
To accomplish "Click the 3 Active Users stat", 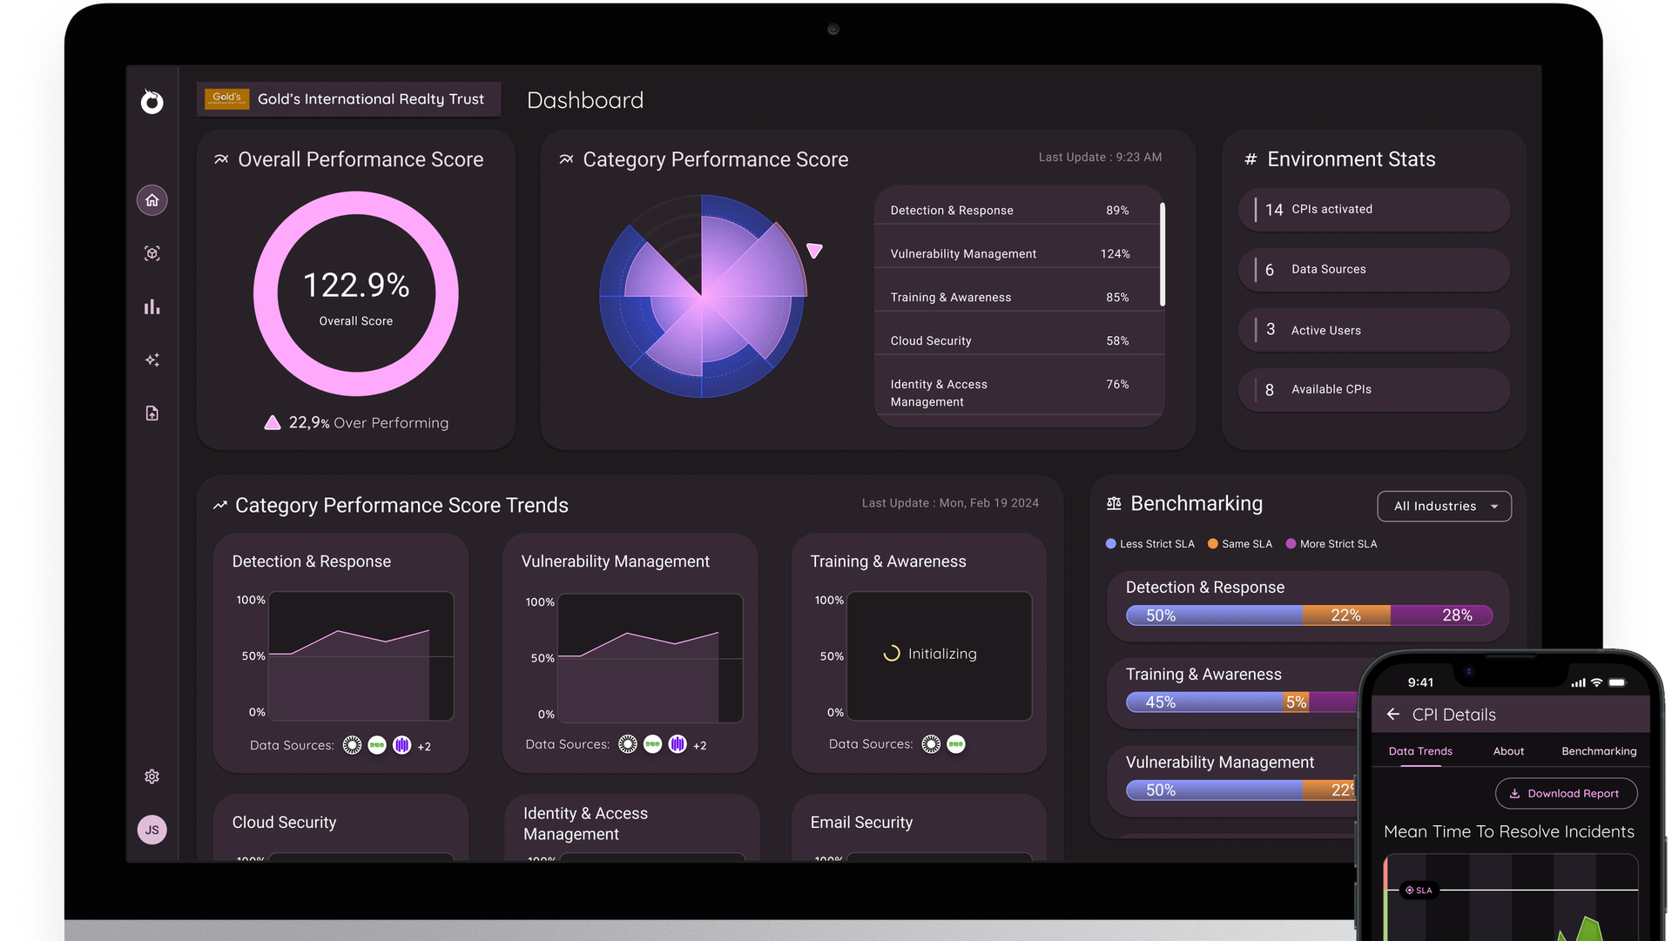I will click(x=1373, y=330).
